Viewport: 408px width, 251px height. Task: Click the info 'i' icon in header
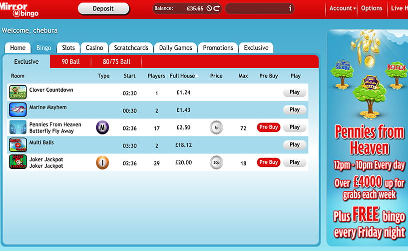290,8
